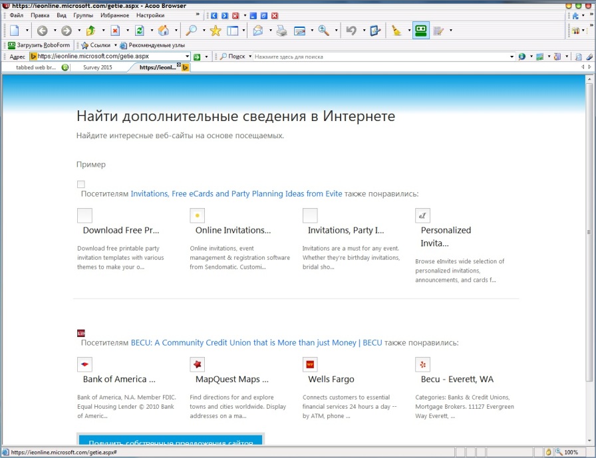Screen dimensions: 596x458
Task: Expand the address bar URL history dropdown
Action: (x=188, y=57)
